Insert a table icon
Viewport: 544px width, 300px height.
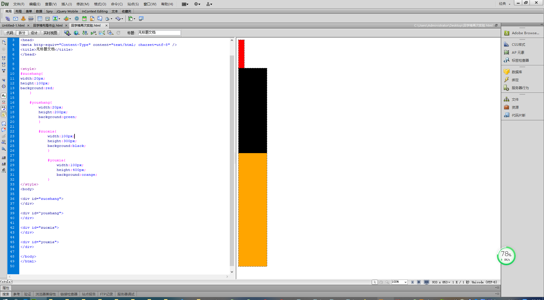point(40,19)
